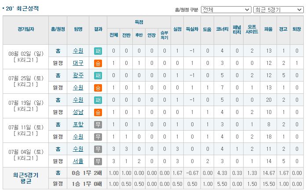Select the 0승 1무 2패 home record
This screenshot has width=306, height=192.
coord(87,173)
